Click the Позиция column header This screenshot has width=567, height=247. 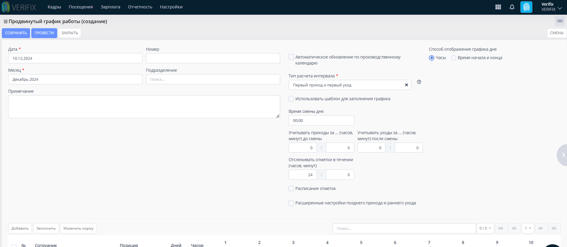point(129,245)
